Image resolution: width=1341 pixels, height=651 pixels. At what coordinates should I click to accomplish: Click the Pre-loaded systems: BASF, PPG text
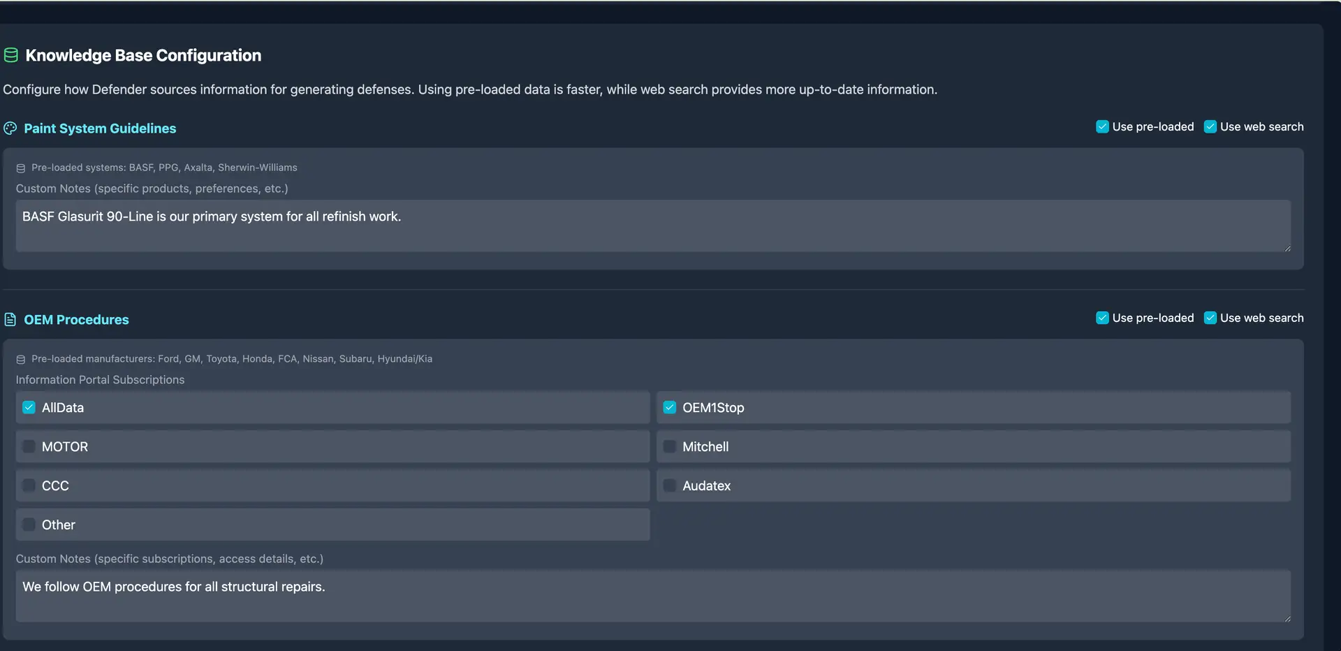(x=164, y=168)
